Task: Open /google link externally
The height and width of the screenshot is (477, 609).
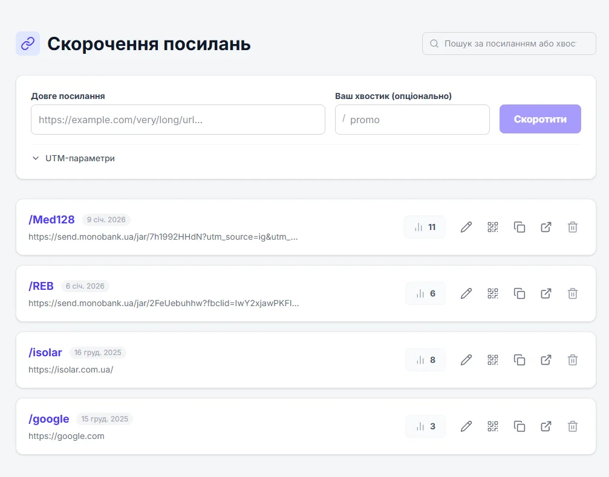Action: 546,426
